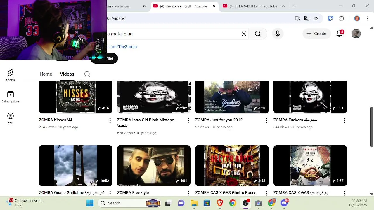This screenshot has width=374, height=210.
Task: Open a new browser tab
Action: click(x=294, y=6)
